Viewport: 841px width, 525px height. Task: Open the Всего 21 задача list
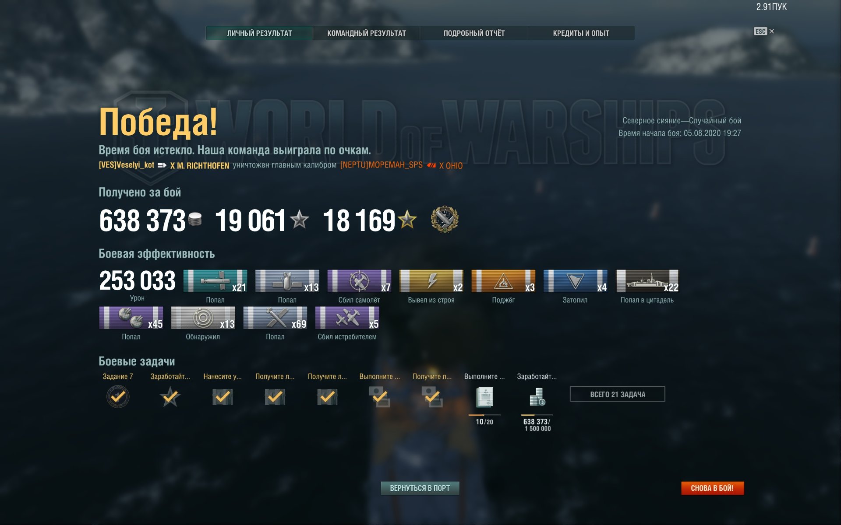[x=617, y=394]
